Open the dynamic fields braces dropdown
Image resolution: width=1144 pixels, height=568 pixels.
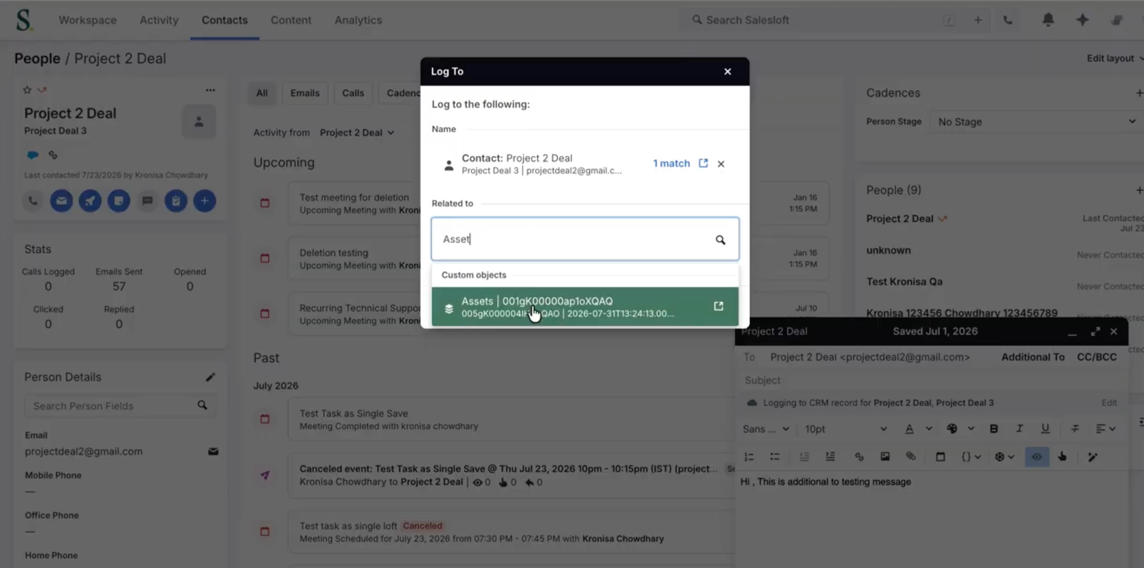[x=971, y=457]
